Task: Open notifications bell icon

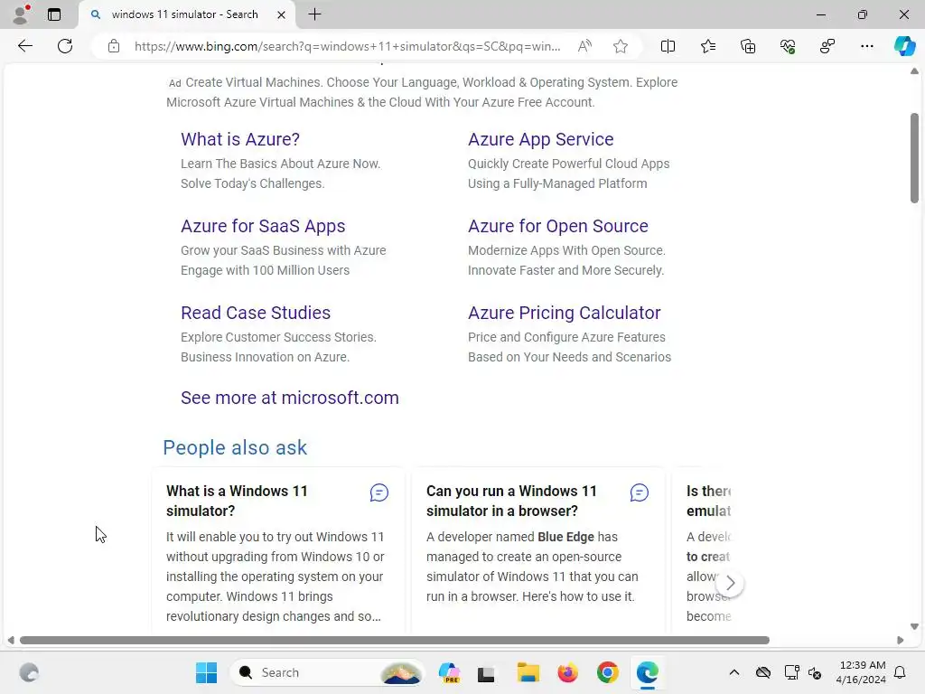Action: (x=901, y=672)
